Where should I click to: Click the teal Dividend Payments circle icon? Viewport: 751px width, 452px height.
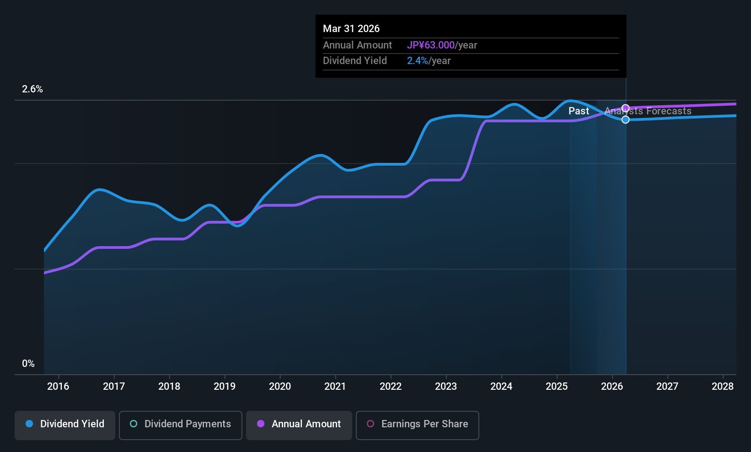[133, 424]
